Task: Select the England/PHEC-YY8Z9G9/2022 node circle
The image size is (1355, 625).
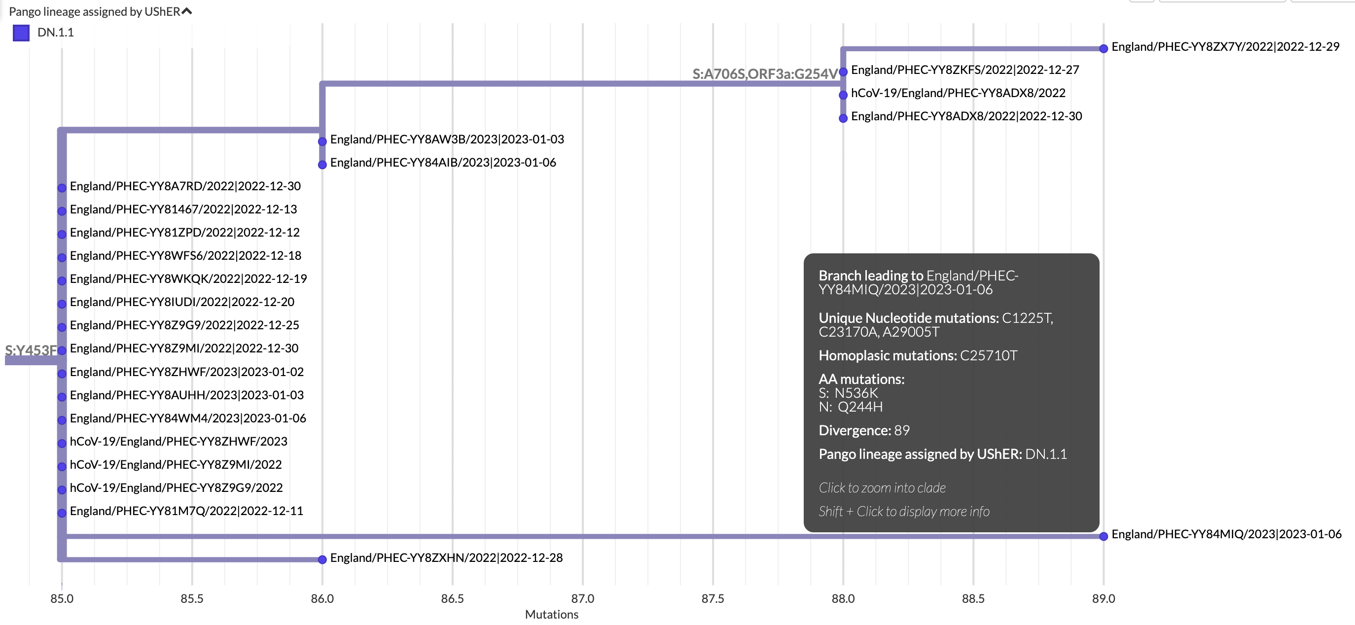Action: 62,326
